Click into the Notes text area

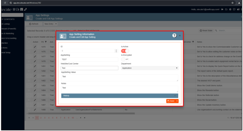[x=120, y=89]
